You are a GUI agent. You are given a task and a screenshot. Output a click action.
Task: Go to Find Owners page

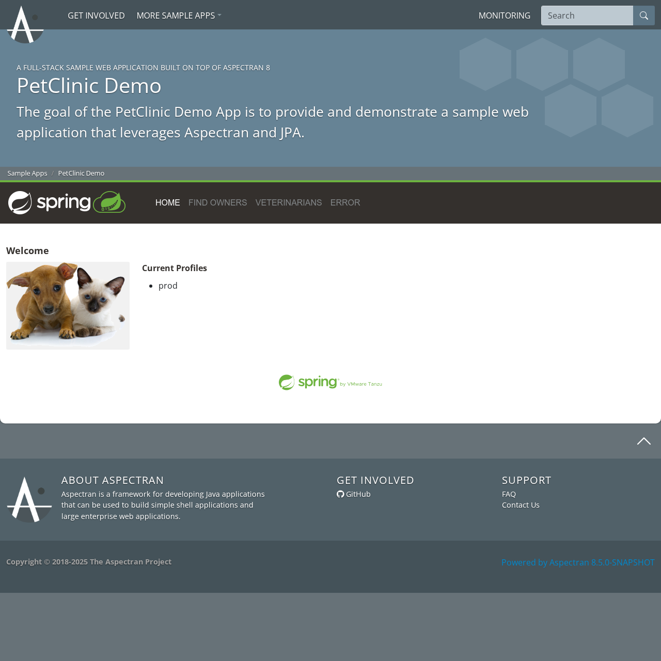[x=218, y=203]
